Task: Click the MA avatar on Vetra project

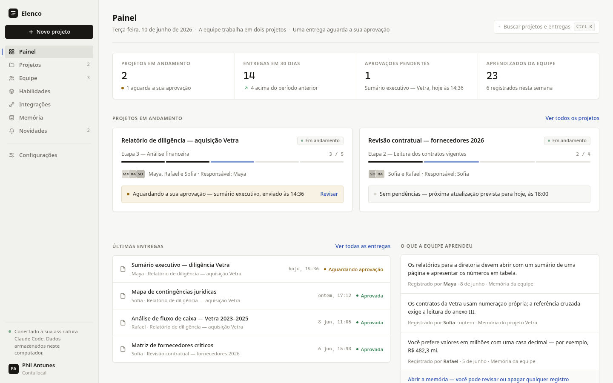Action: pyautogui.click(x=126, y=174)
